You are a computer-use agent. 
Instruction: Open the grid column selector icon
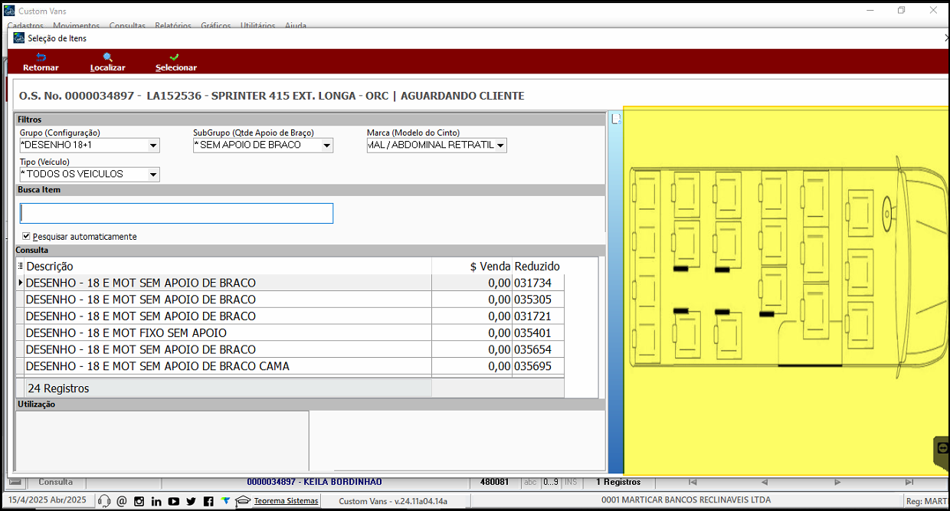pos(21,266)
